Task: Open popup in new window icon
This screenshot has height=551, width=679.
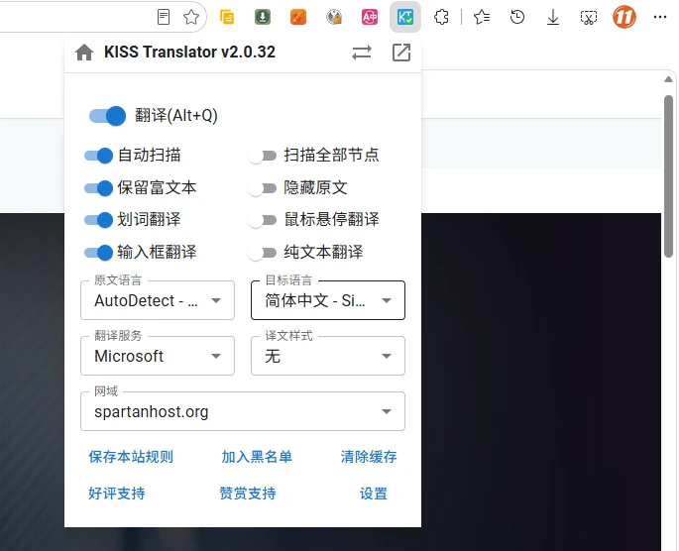Action: coord(401,53)
